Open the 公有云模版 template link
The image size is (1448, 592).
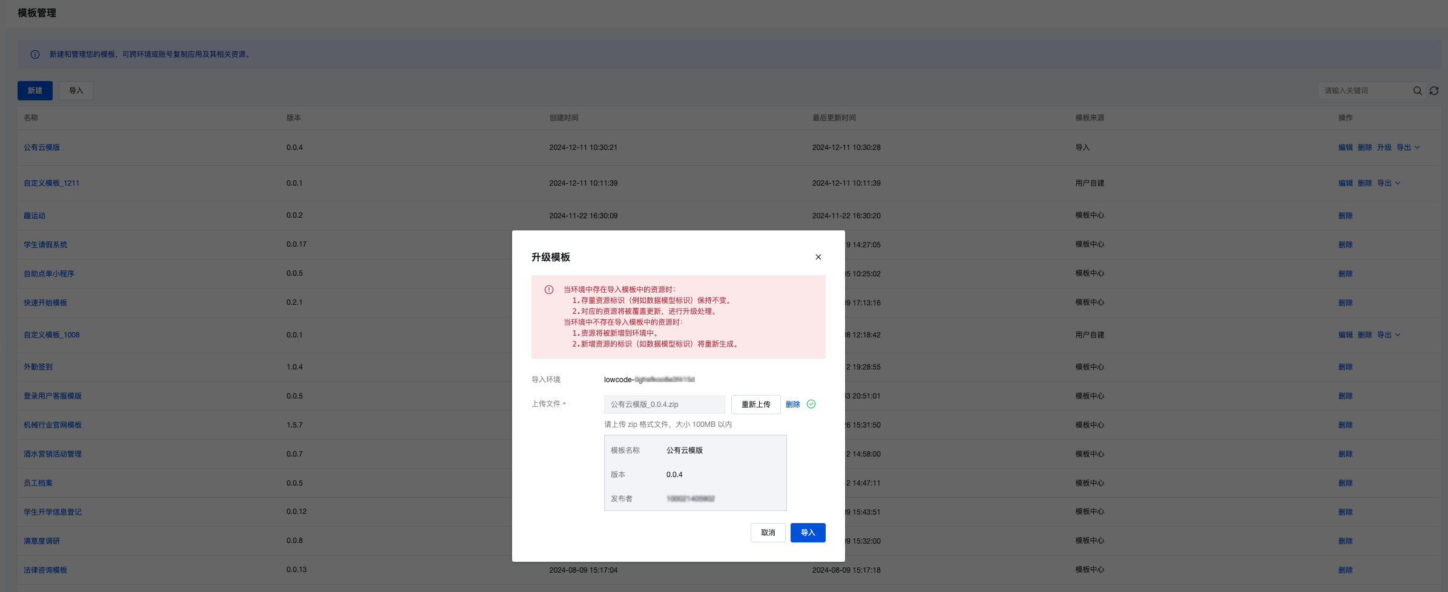(x=42, y=148)
